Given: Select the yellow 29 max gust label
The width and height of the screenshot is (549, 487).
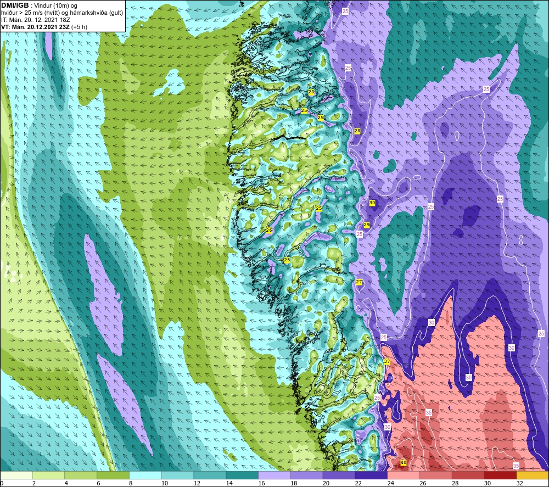Looking at the screenshot, I should [x=367, y=225].
